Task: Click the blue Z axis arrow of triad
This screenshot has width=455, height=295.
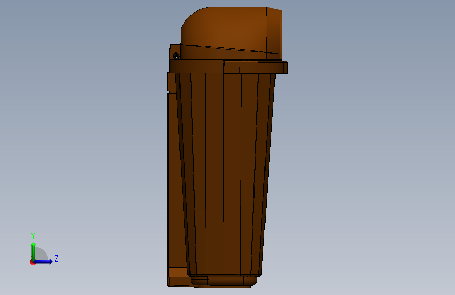Action: [44, 261]
